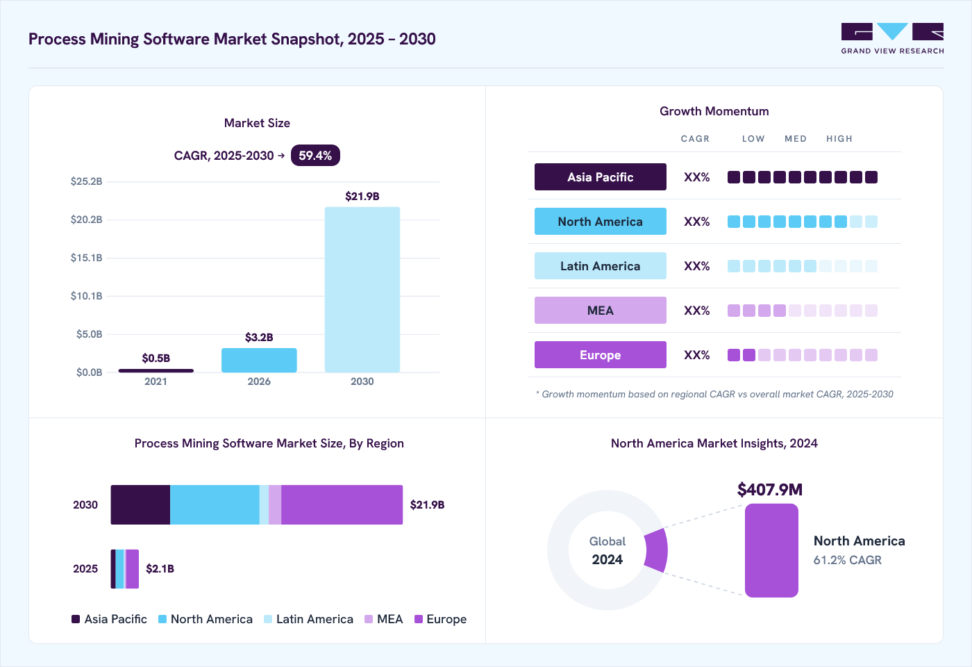Click Europe momentum indicator squares
972x667 pixels.
pos(803,355)
